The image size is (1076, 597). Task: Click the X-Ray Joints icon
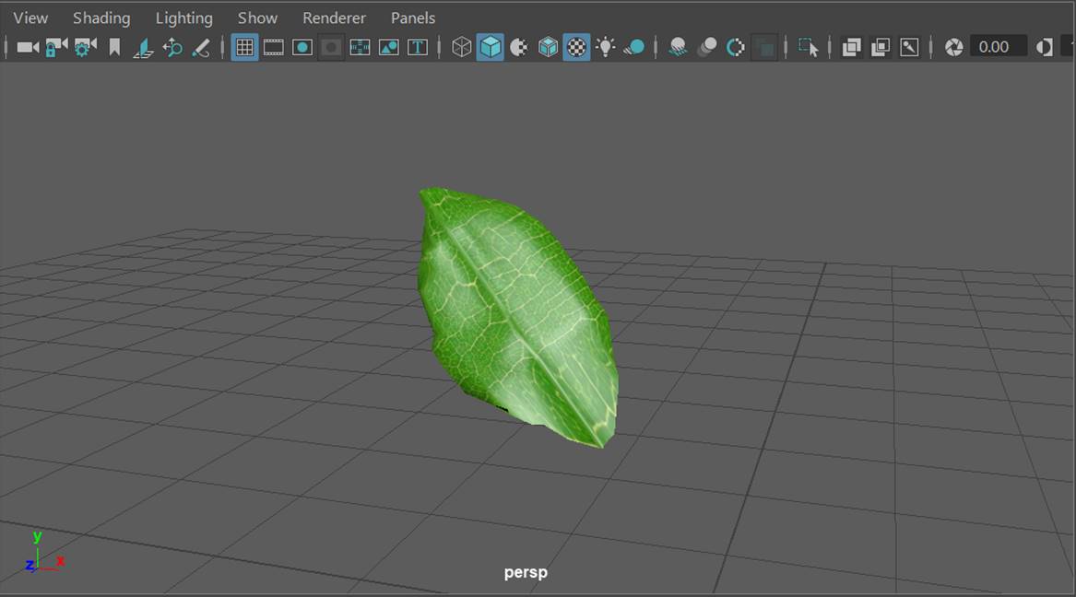point(909,47)
